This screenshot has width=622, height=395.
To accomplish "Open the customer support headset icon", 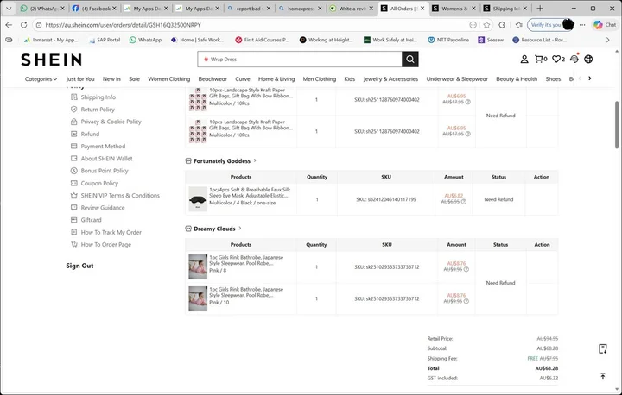I will click(574, 59).
